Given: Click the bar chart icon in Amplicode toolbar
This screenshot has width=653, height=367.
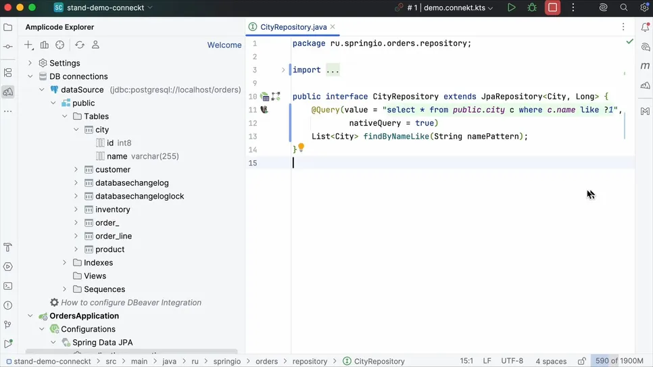Looking at the screenshot, I should (x=44, y=45).
